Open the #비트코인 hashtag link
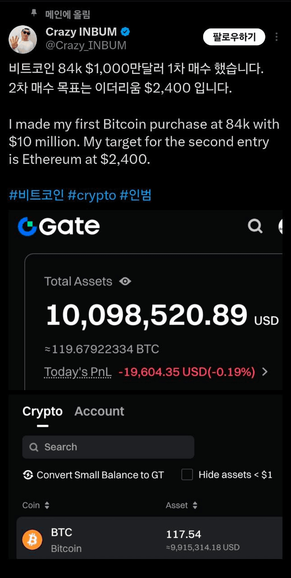Screen dimensions: 291x578 click(x=35, y=196)
